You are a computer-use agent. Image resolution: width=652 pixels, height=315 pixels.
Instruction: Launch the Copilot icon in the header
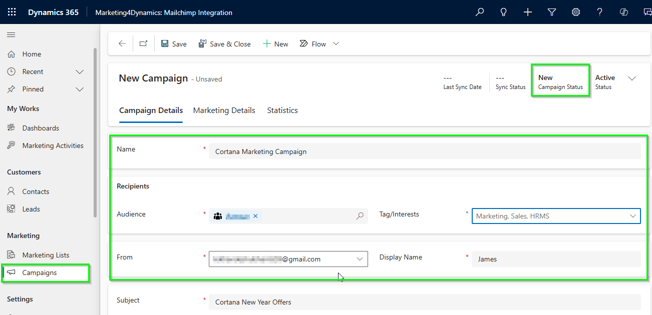[x=623, y=12]
